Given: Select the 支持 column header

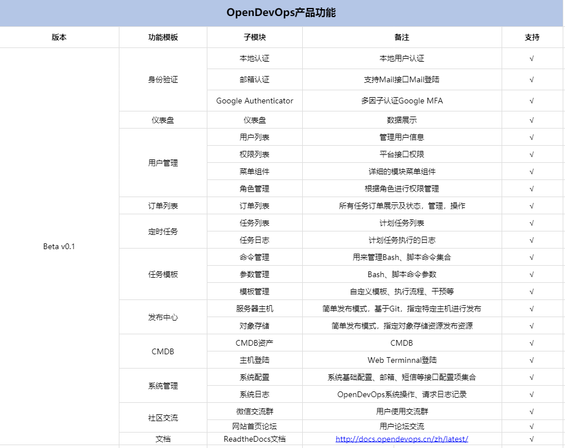Looking at the screenshot, I should click(x=532, y=37).
